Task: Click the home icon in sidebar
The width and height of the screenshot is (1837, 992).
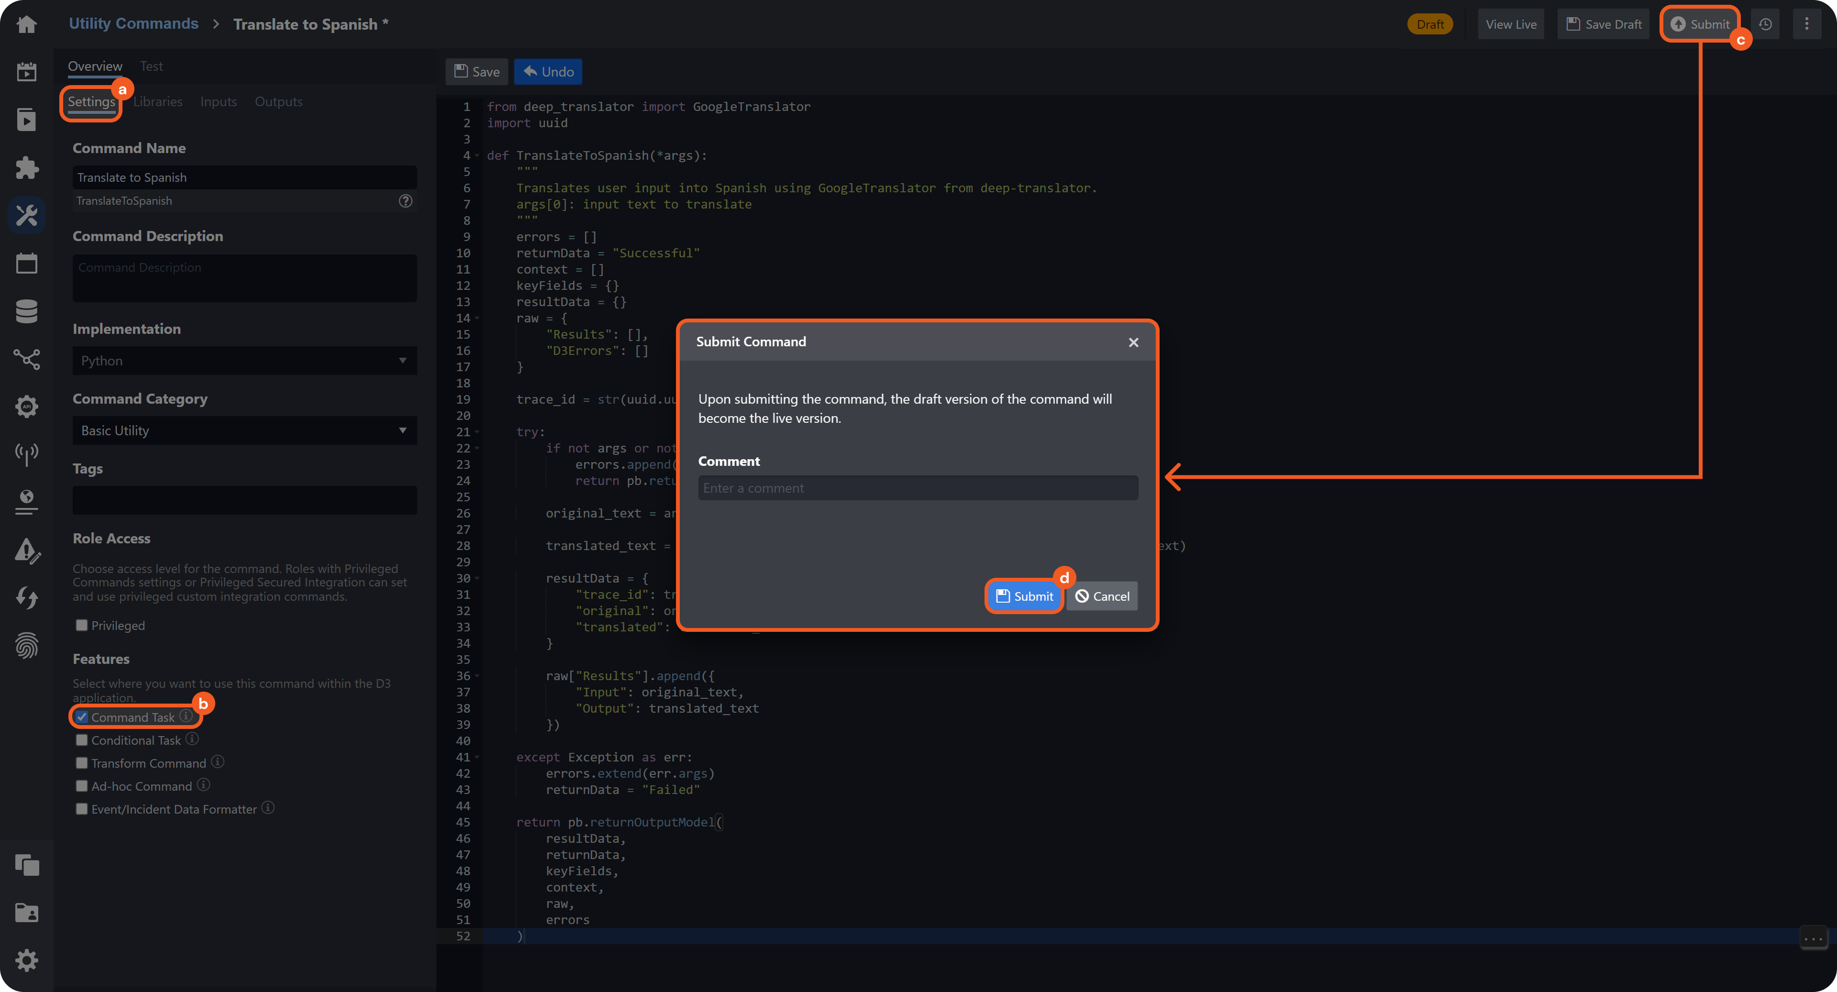Action: pyautogui.click(x=26, y=24)
